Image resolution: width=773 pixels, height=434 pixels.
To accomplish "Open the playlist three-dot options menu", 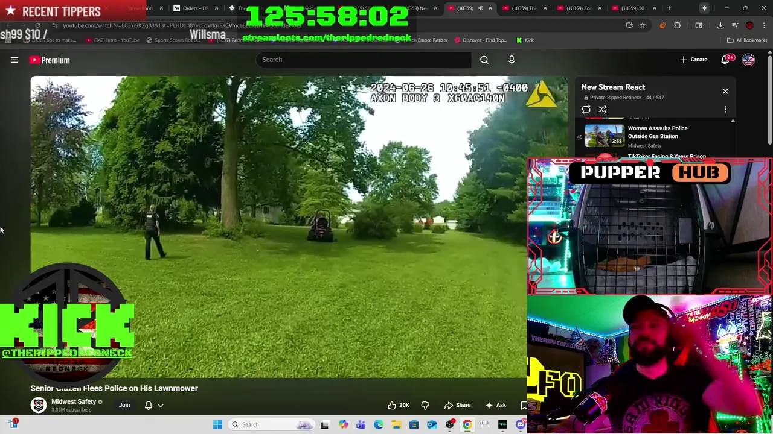I will click(725, 110).
